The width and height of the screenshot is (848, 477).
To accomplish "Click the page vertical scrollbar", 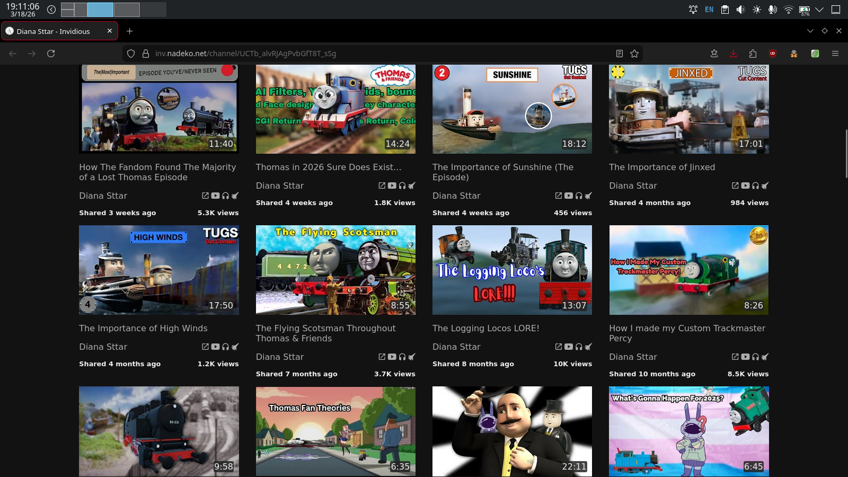I will [x=846, y=154].
